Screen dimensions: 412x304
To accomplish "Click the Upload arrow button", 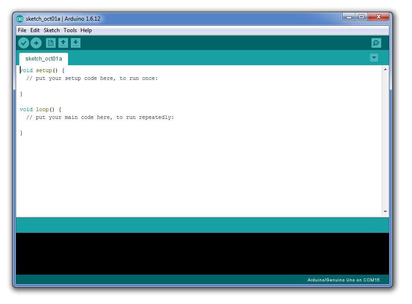I will pos(36,43).
